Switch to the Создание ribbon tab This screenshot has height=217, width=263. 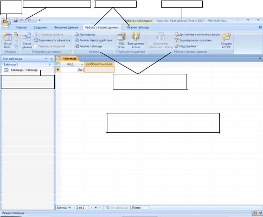click(40, 28)
